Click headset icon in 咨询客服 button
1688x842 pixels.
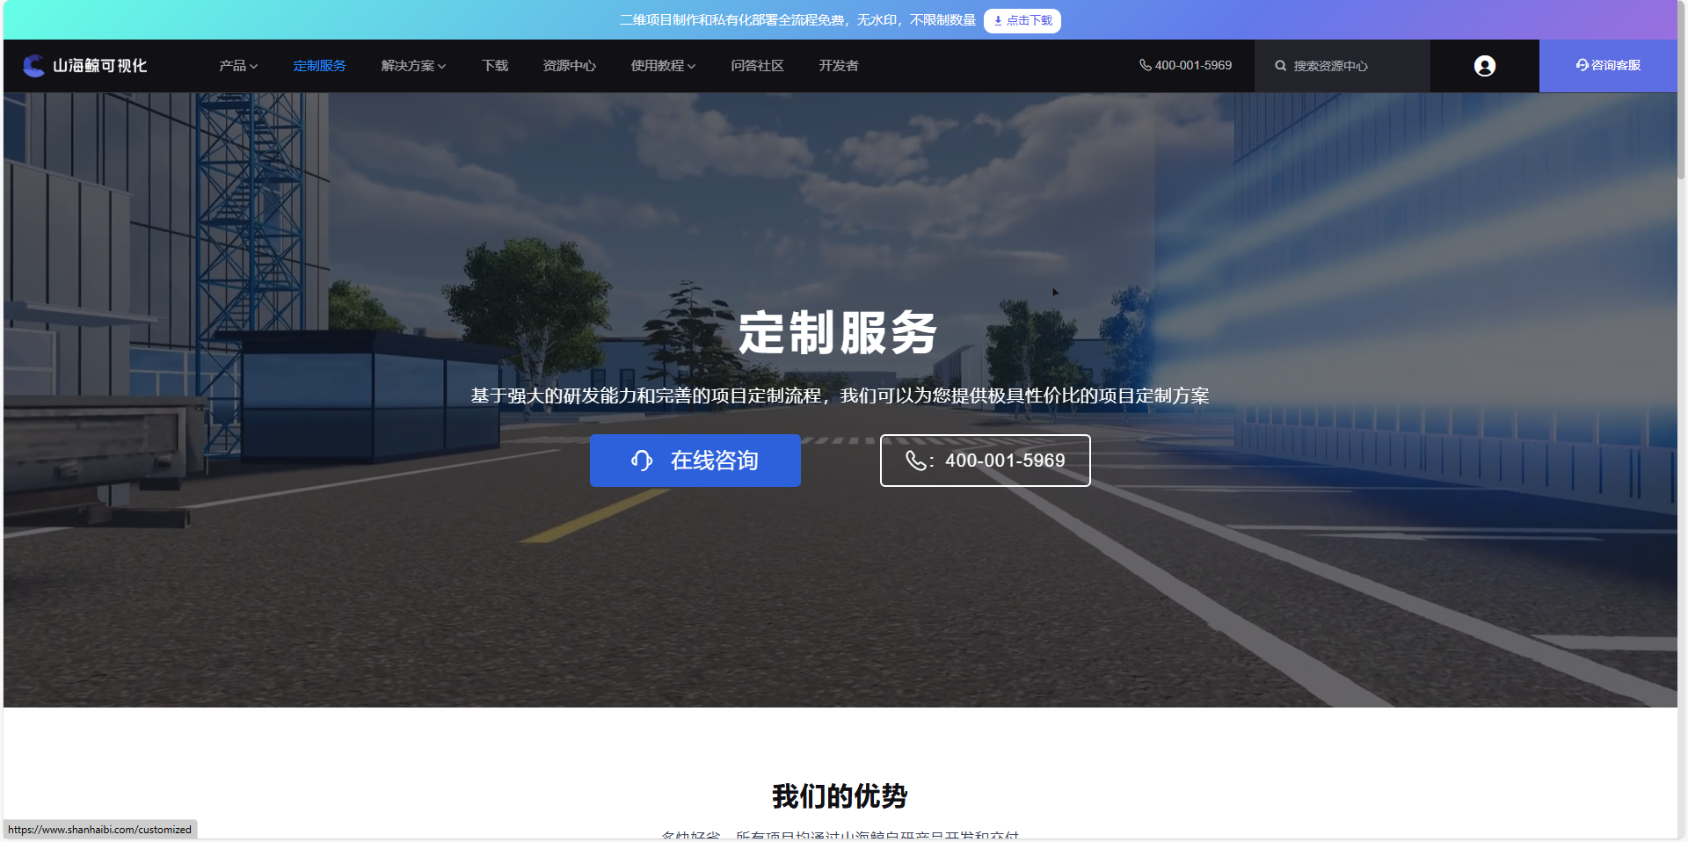point(1582,65)
